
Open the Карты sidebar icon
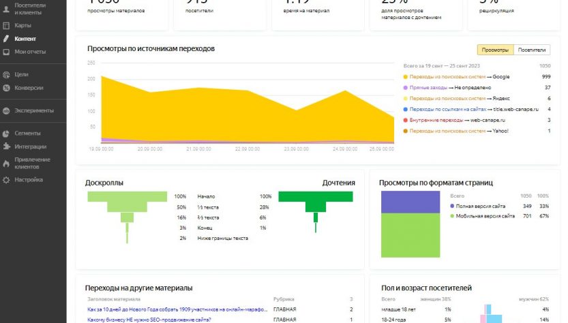pos(6,25)
